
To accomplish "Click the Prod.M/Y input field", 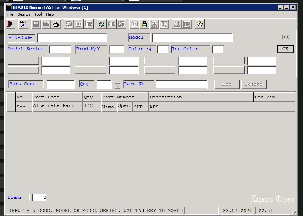I will pyautogui.click(x=117, y=50).
